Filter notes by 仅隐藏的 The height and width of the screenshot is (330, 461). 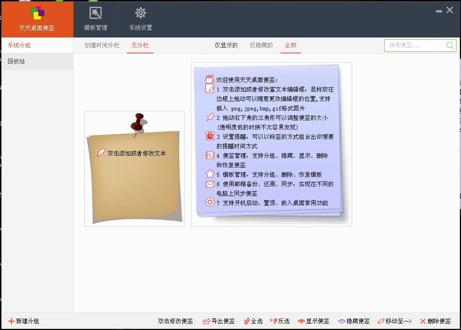(x=261, y=46)
